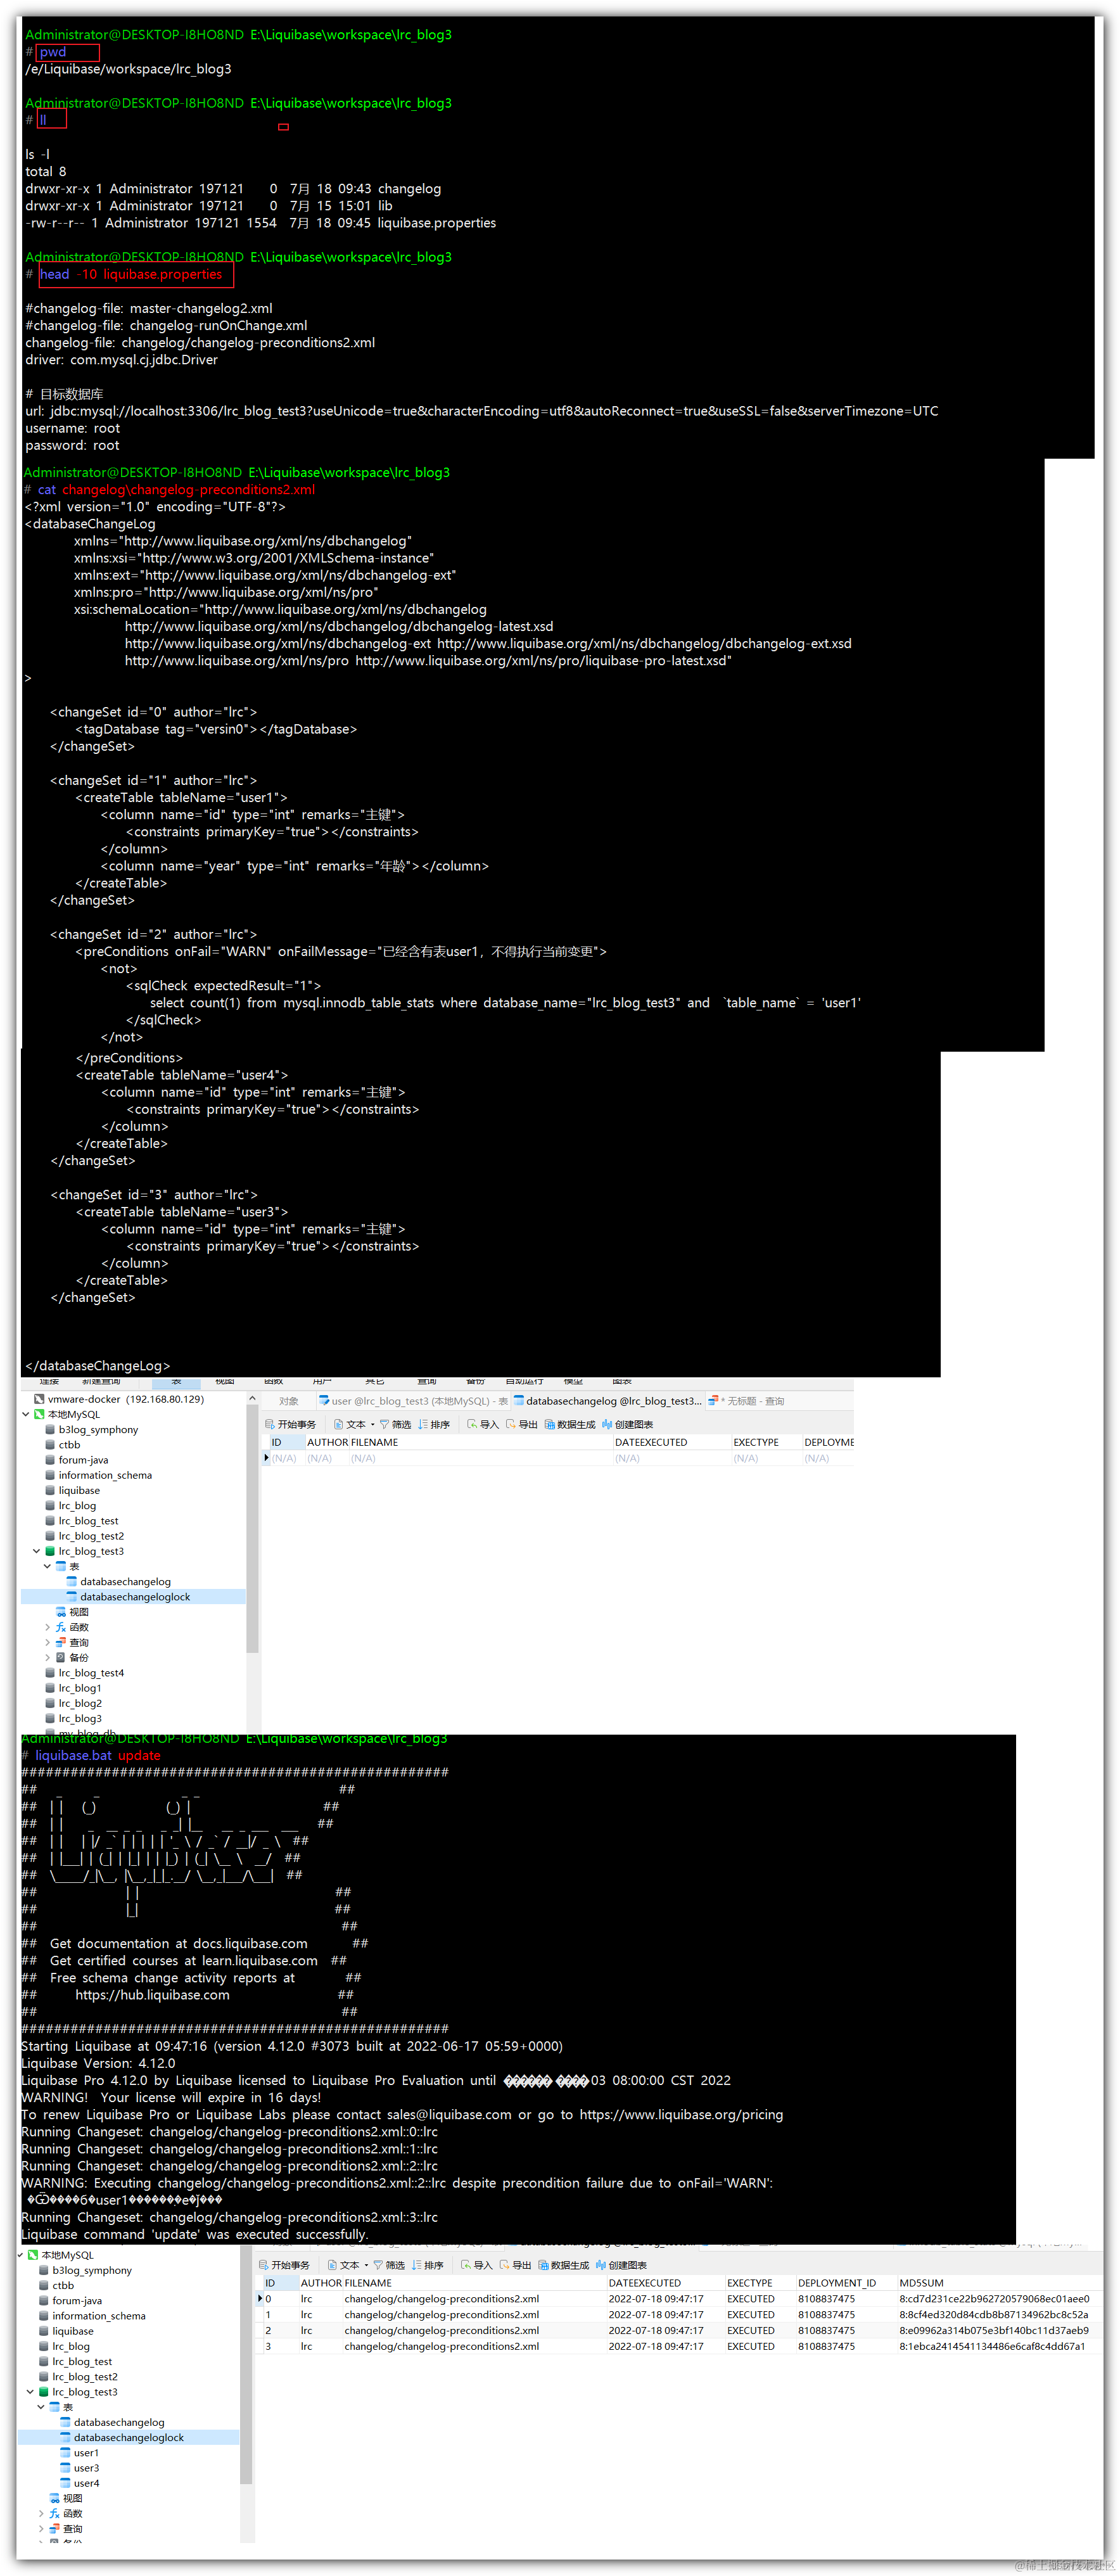Click 创建图表 in upper Navicat toolbar
Screen dimensions: 1120x2576
628,1424
